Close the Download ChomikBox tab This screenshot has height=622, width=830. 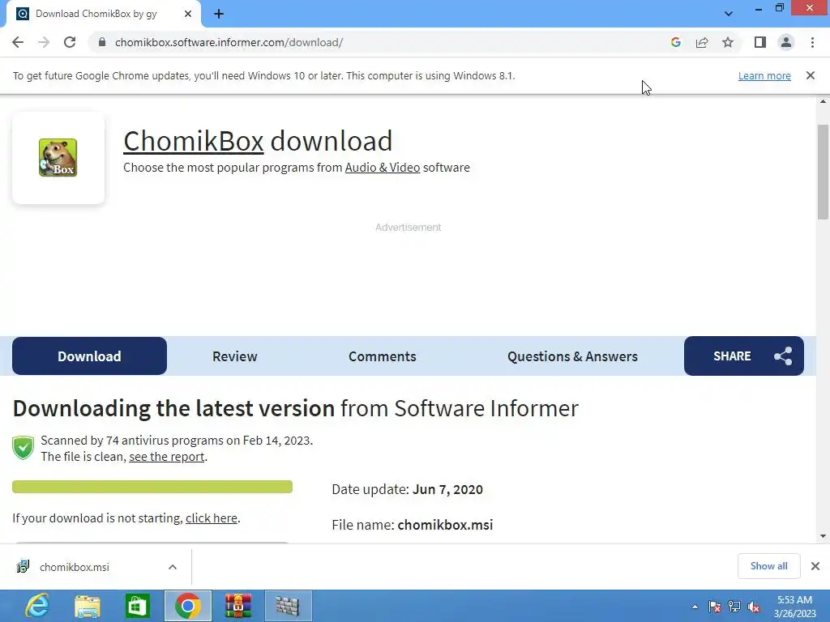click(188, 14)
